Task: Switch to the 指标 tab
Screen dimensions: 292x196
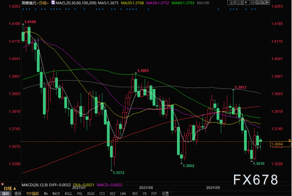Action: point(6,194)
